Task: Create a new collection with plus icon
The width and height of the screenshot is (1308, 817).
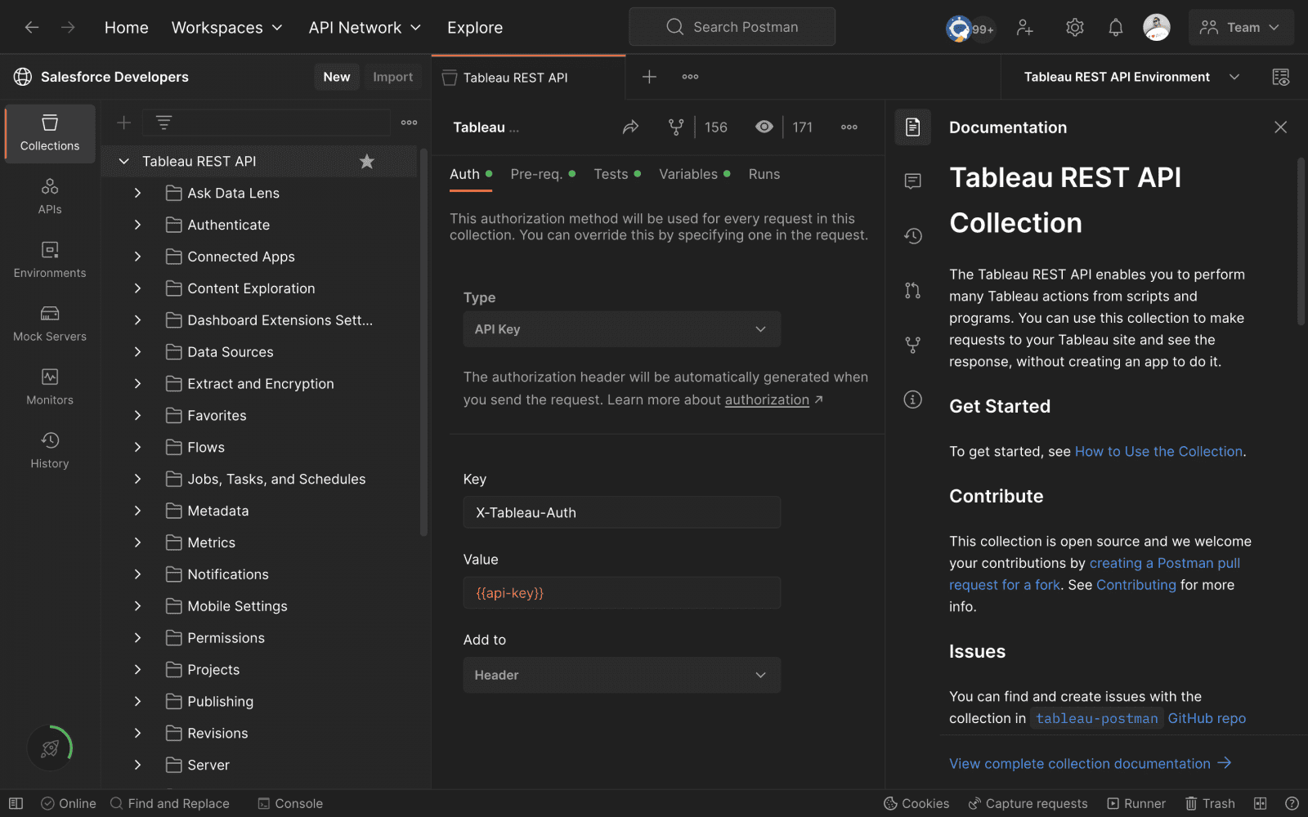Action: point(124,123)
